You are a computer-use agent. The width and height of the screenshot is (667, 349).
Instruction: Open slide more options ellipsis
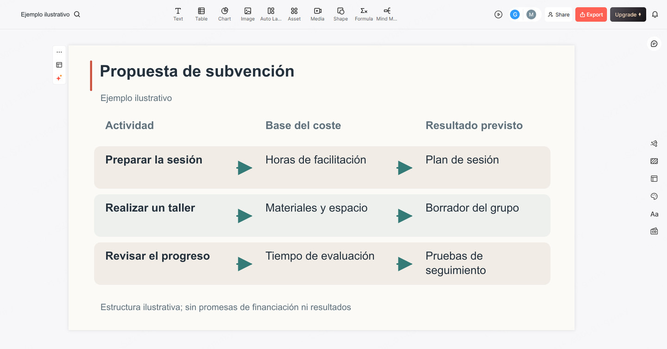(59, 52)
